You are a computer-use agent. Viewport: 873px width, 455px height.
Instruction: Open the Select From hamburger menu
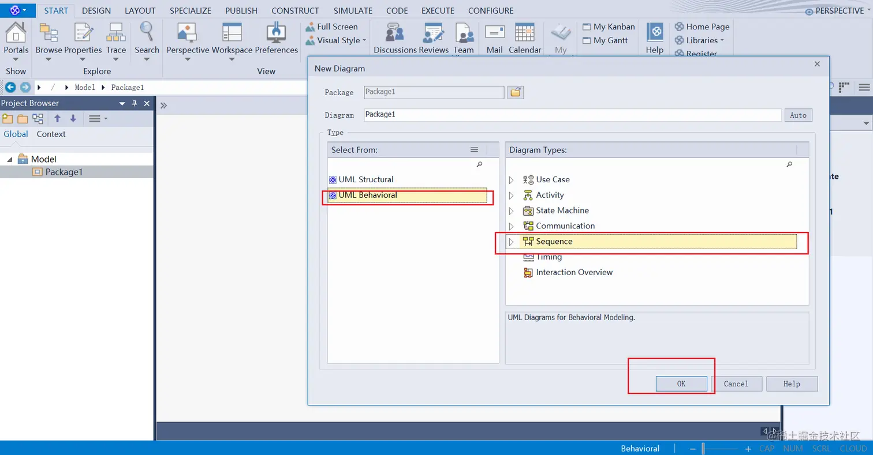click(x=474, y=150)
